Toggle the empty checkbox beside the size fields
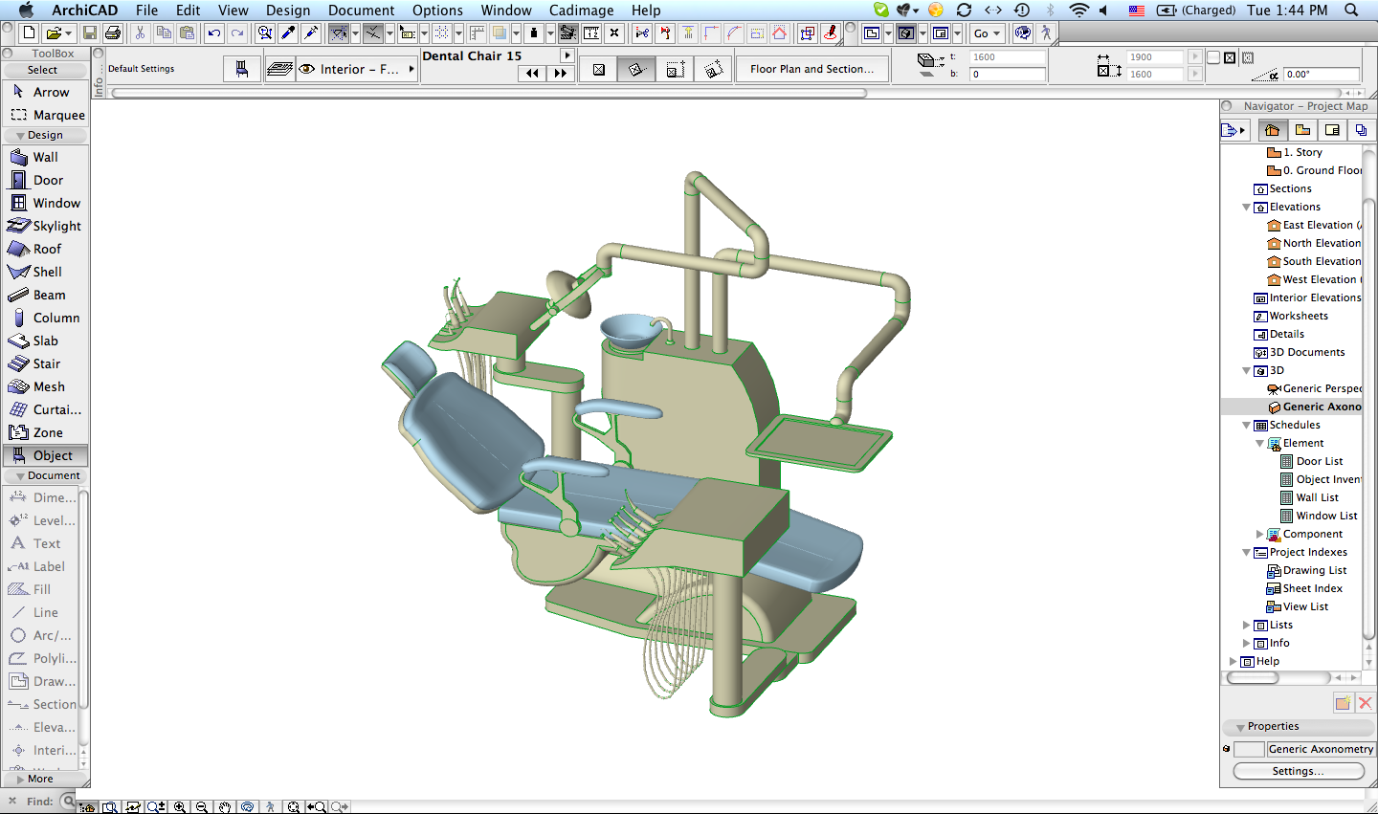Viewport: 1378px width, 814px height. [1213, 57]
